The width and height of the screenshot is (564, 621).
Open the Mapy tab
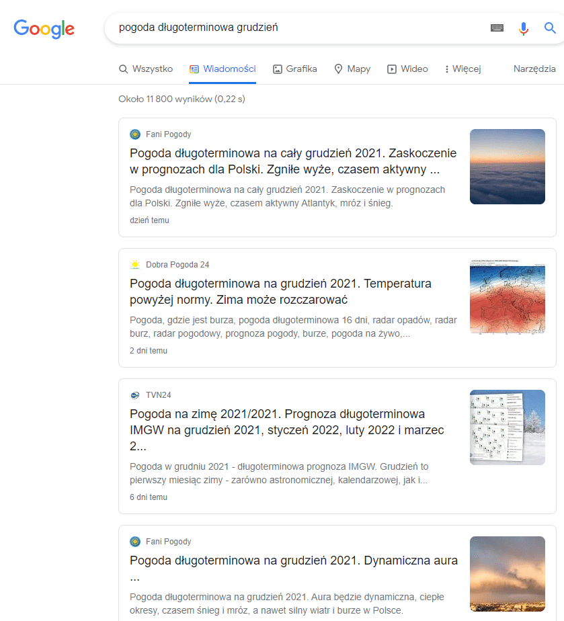tap(352, 69)
